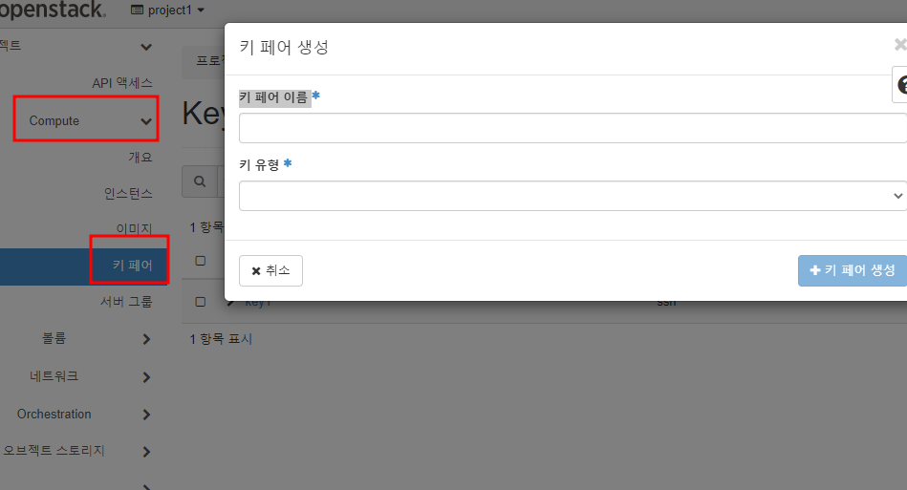Focus the key pair name input field
This screenshot has width=907, height=490.
572,128
